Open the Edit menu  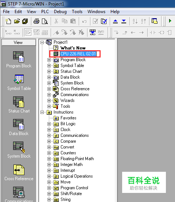coord(18,12)
